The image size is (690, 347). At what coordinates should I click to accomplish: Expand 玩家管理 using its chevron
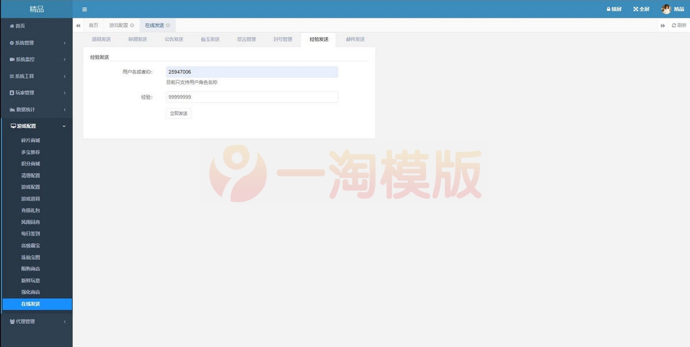(64, 93)
